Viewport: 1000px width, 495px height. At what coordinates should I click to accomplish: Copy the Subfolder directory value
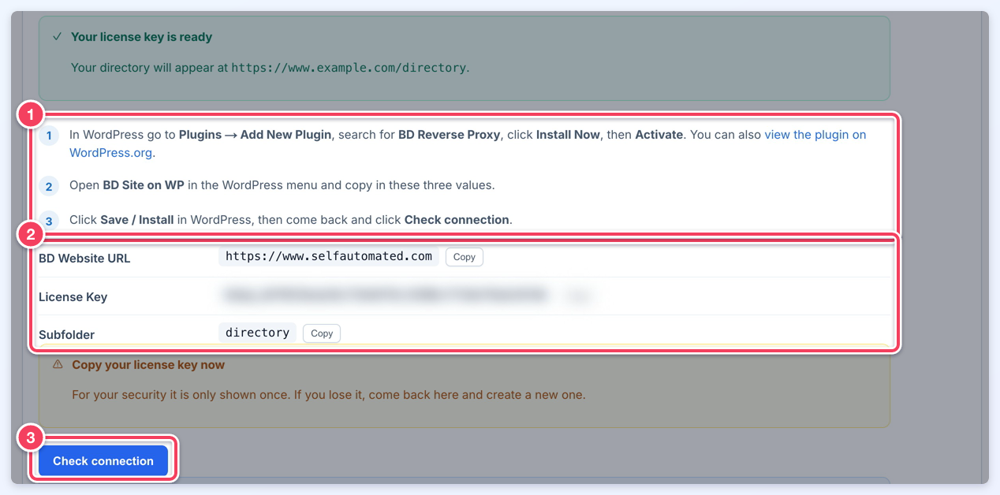pos(322,333)
